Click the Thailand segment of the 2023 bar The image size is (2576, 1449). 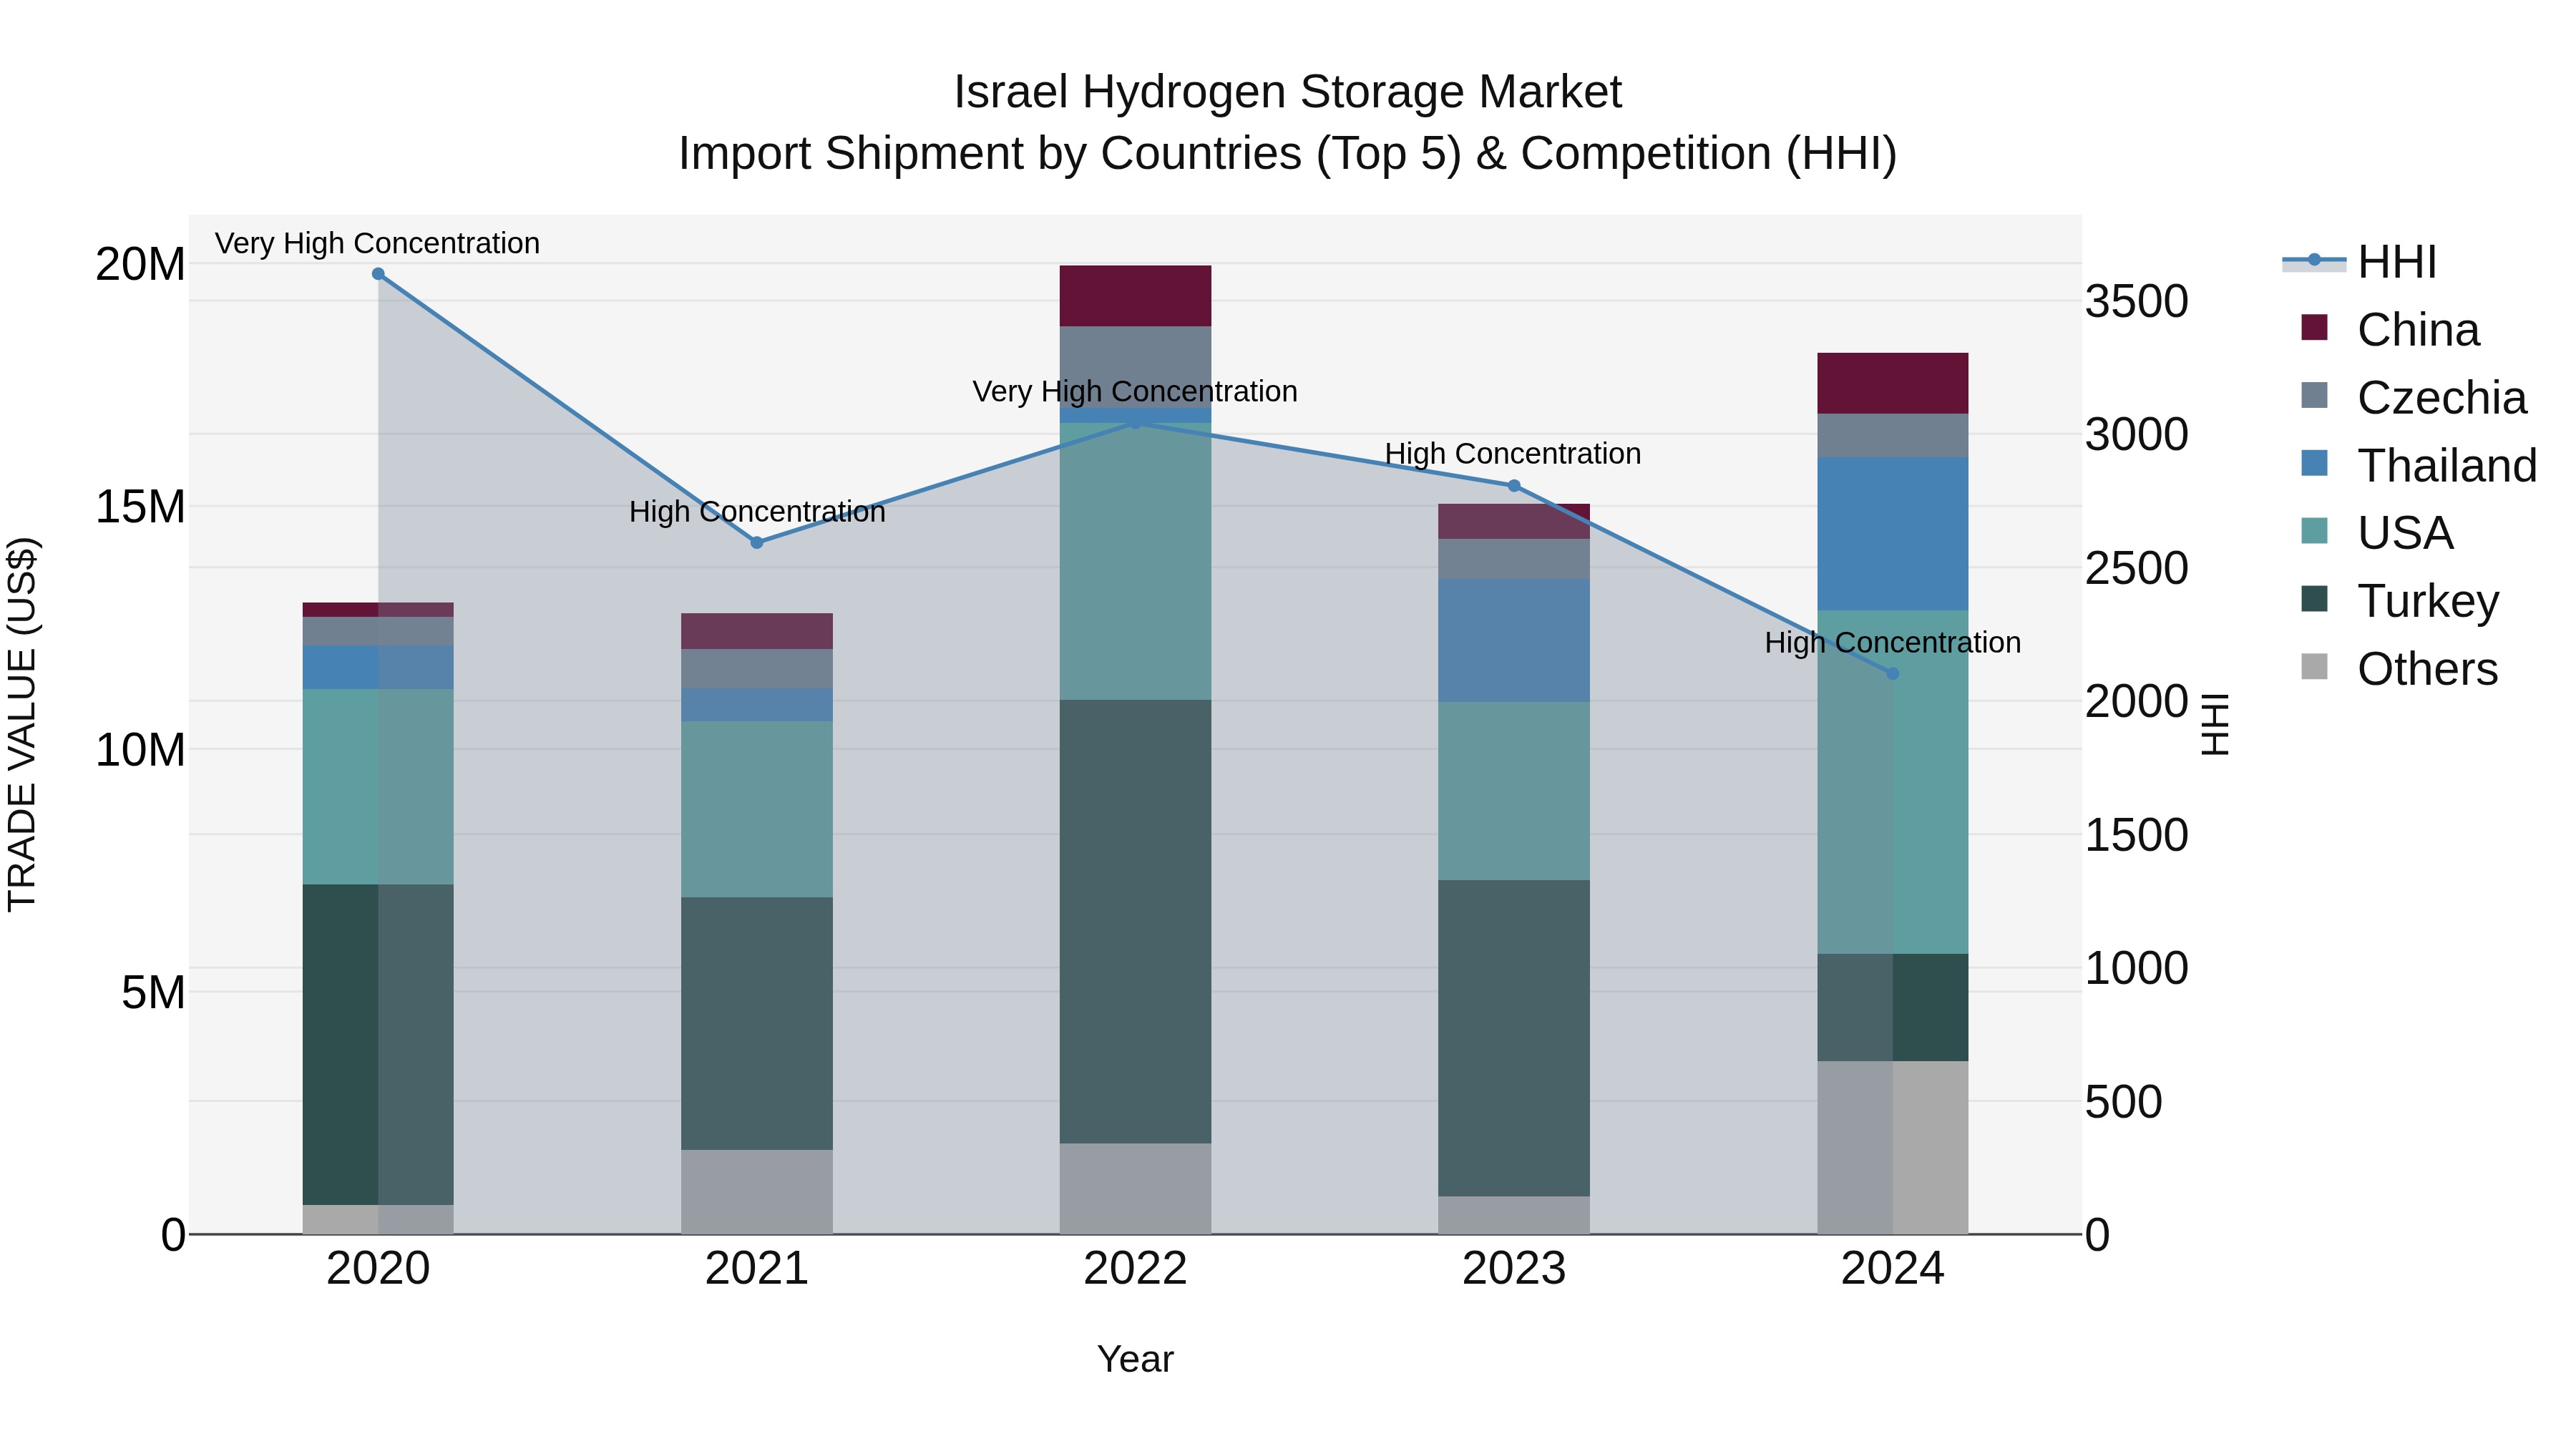point(1514,640)
